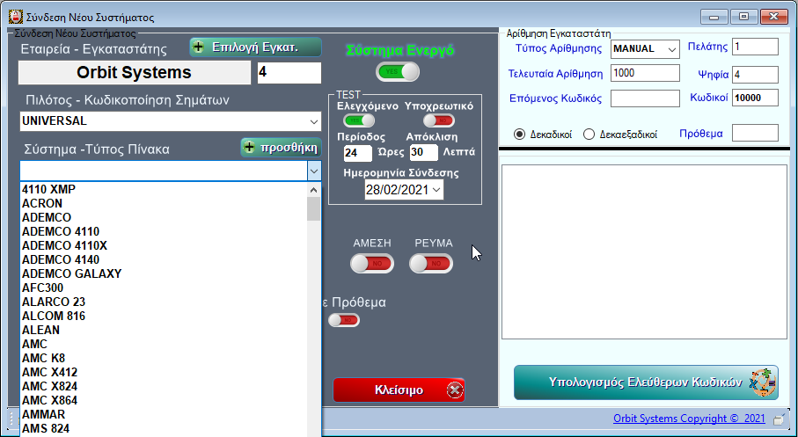Screen dimensions: 798x437
Task: Click the red X icon on Κλείσιμο
Action: click(x=453, y=390)
